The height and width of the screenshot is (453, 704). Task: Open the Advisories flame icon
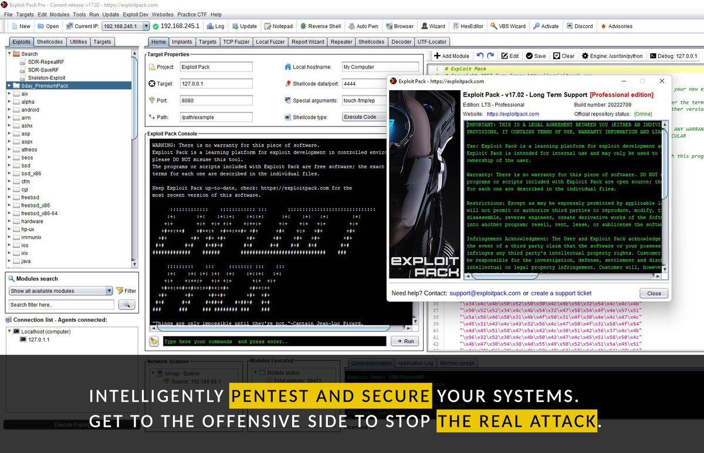point(616,26)
